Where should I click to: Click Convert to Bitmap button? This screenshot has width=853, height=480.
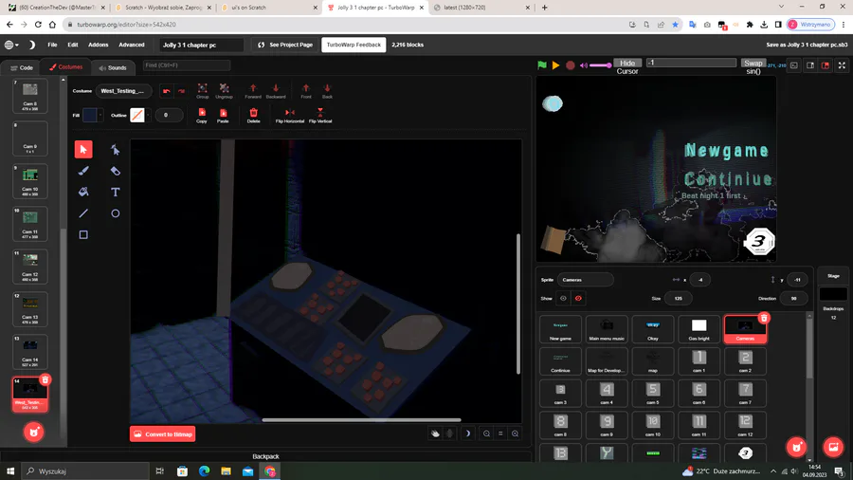pyautogui.click(x=163, y=434)
